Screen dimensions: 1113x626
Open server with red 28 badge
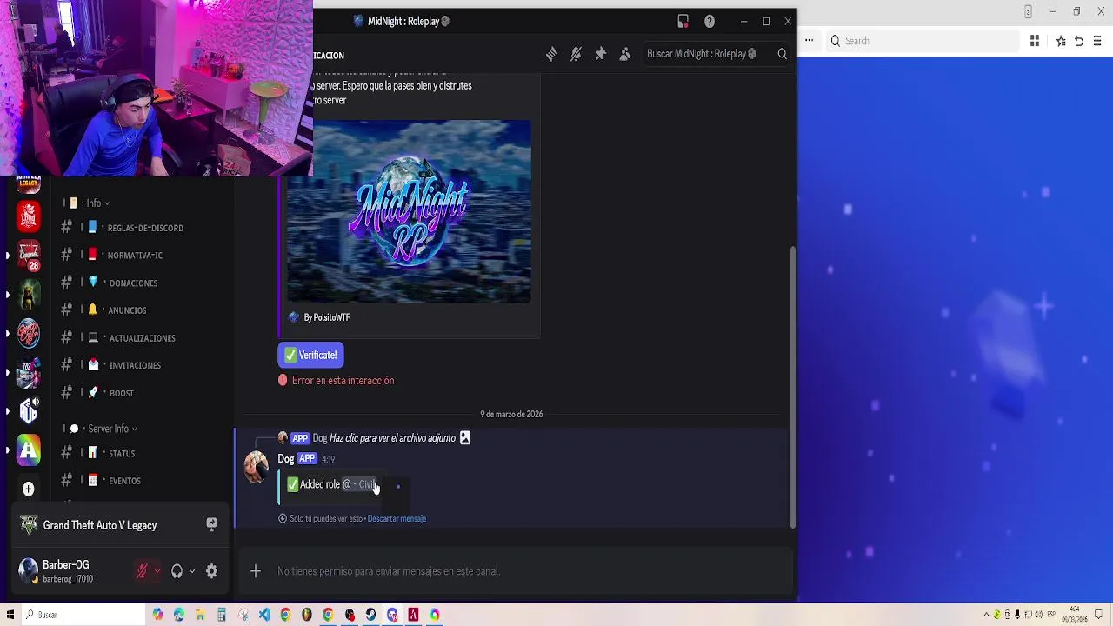click(29, 256)
